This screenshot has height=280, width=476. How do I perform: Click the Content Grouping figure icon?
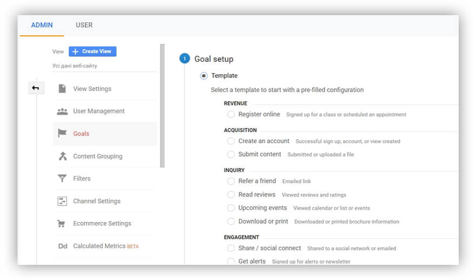(x=63, y=156)
